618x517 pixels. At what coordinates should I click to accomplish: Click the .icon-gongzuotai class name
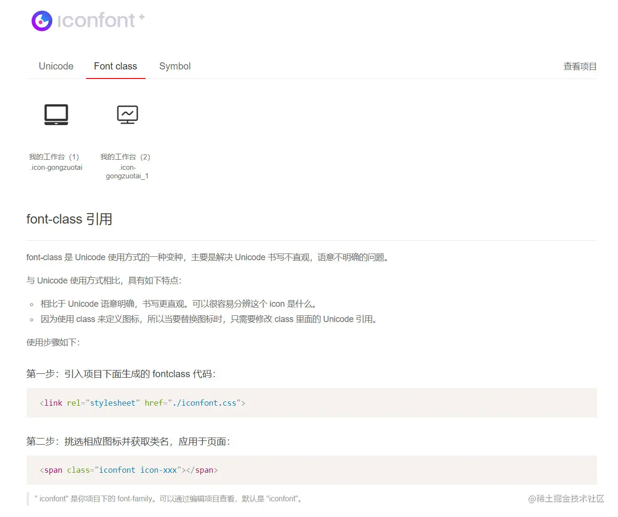click(56, 167)
